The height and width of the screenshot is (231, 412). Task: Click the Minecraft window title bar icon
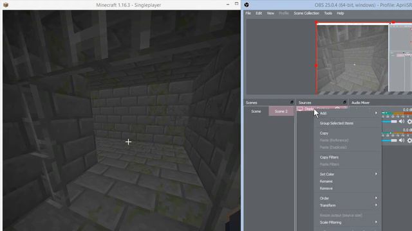tap(6, 4)
